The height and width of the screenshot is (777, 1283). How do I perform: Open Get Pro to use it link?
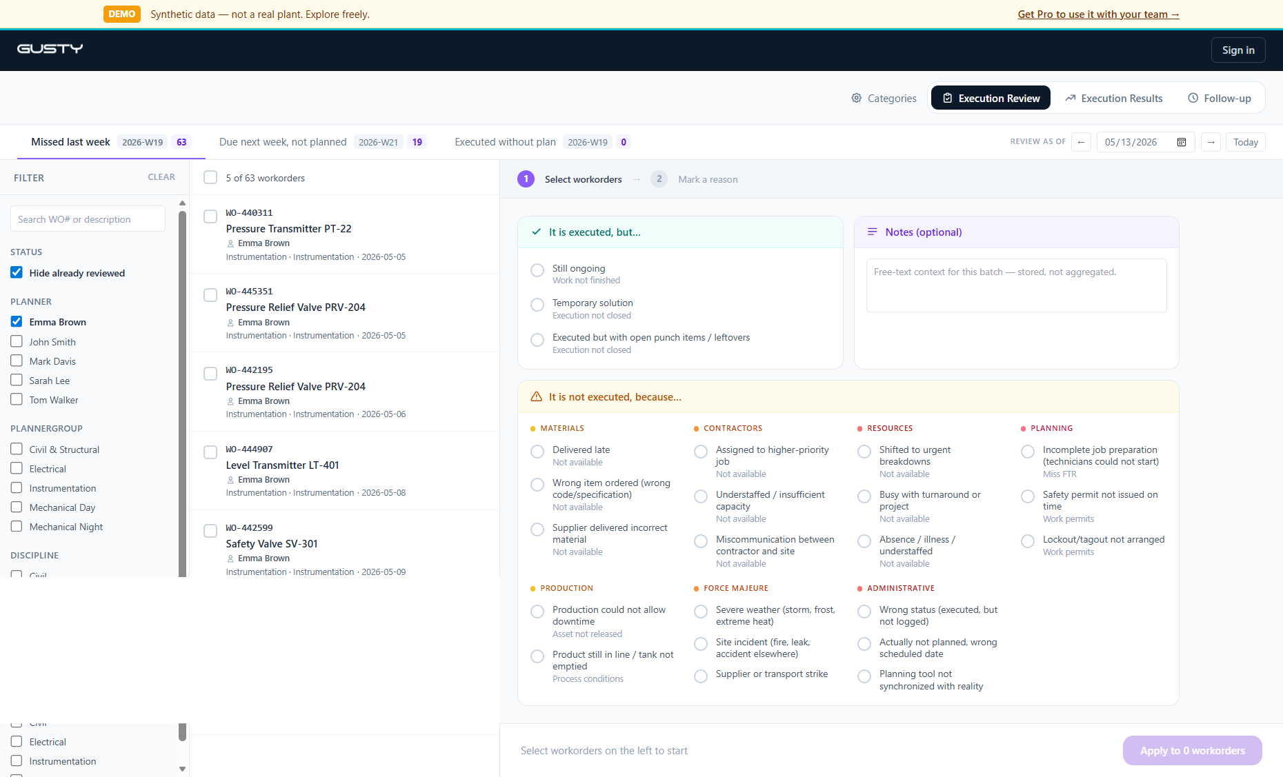tap(1098, 14)
